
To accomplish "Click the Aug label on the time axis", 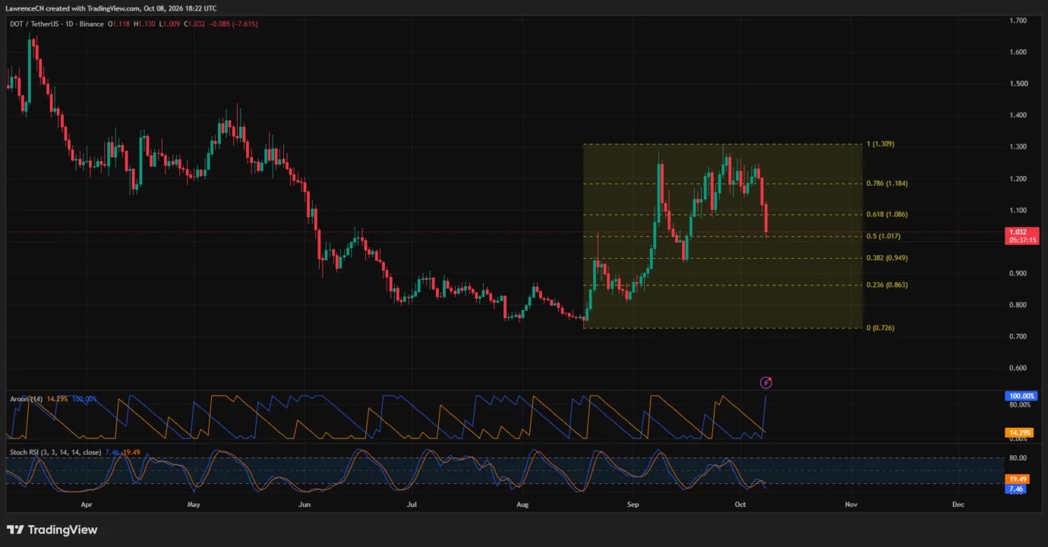I will [x=522, y=504].
